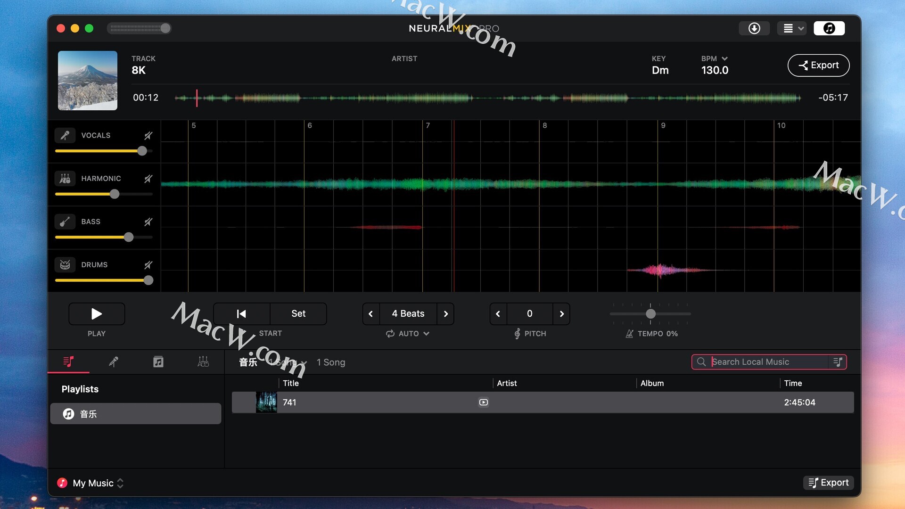Click the bottom playlist Export button
Image resolution: width=905 pixels, height=509 pixels.
click(828, 483)
